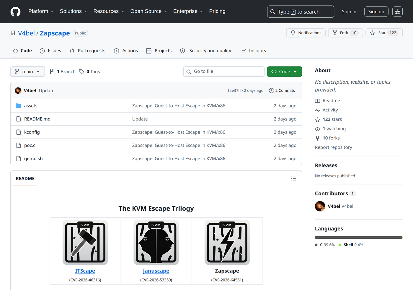This screenshot has width=413, height=290.
Task: Open the README outline icon
Action: pos(293,179)
